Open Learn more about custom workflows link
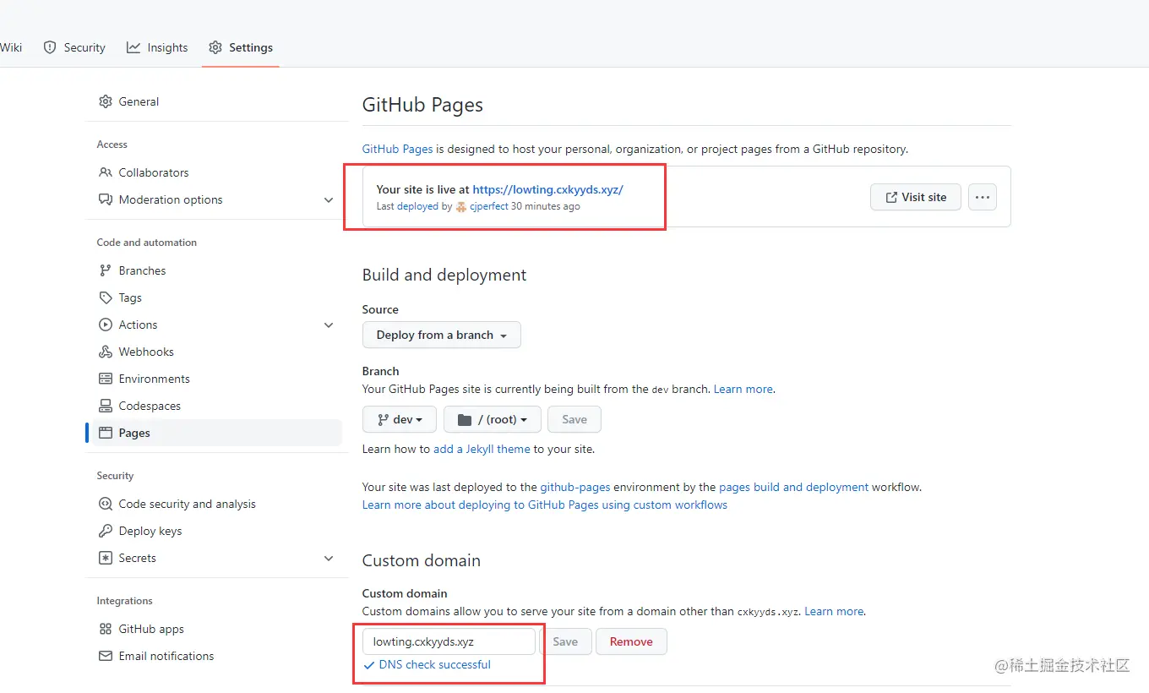The height and width of the screenshot is (693, 1149). [545, 505]
